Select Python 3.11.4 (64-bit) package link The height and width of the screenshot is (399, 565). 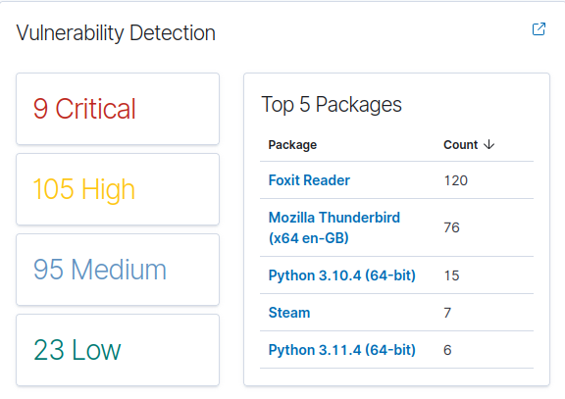(x=342, y=350)
